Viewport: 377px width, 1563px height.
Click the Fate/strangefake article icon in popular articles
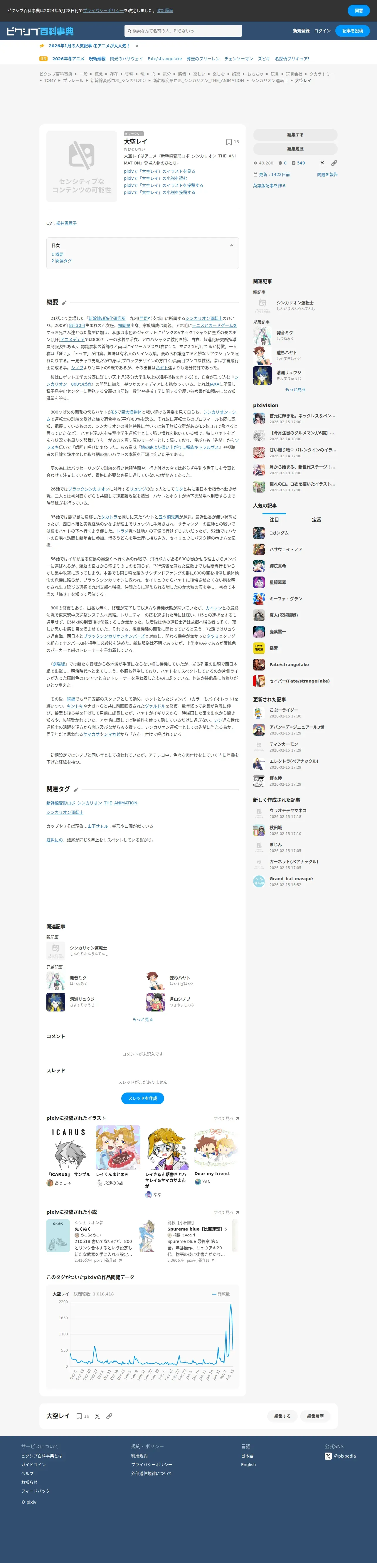[259, 664]
